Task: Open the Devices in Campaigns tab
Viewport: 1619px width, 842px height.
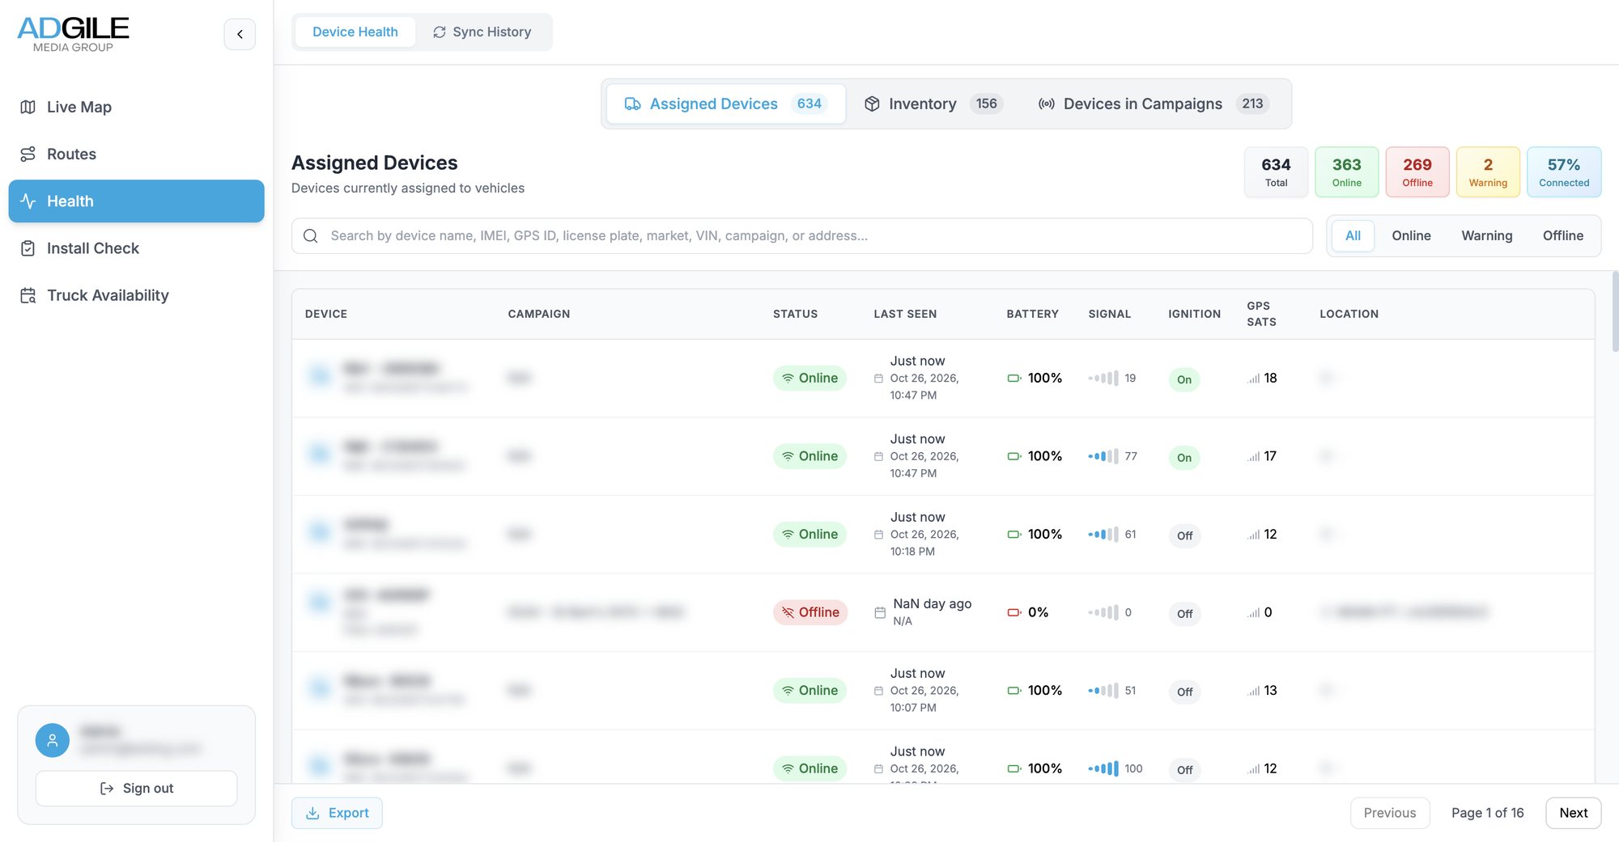Action: (x=1153, y=104)
